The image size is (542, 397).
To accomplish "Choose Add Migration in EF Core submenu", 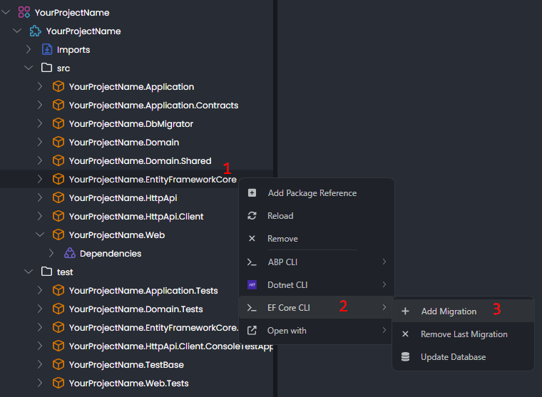I will 449,311.
